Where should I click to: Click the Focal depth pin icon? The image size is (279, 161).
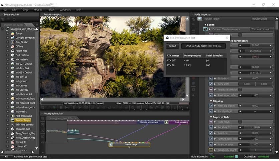click(x=211, y=127)
